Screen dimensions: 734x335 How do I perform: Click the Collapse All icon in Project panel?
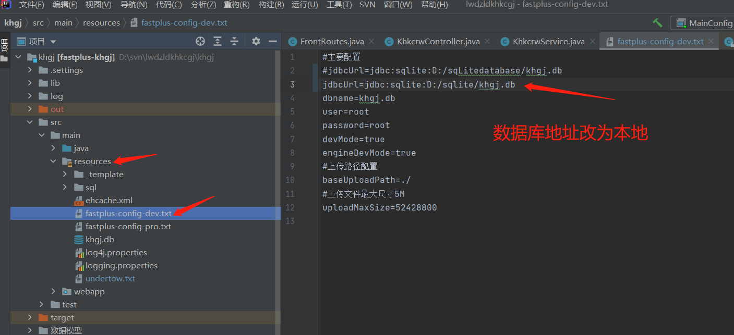click(233, 41)
